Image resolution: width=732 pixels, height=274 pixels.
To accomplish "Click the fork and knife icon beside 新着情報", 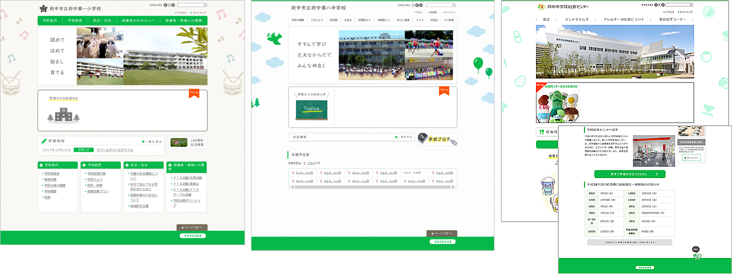I will click(x=541, y=132).
